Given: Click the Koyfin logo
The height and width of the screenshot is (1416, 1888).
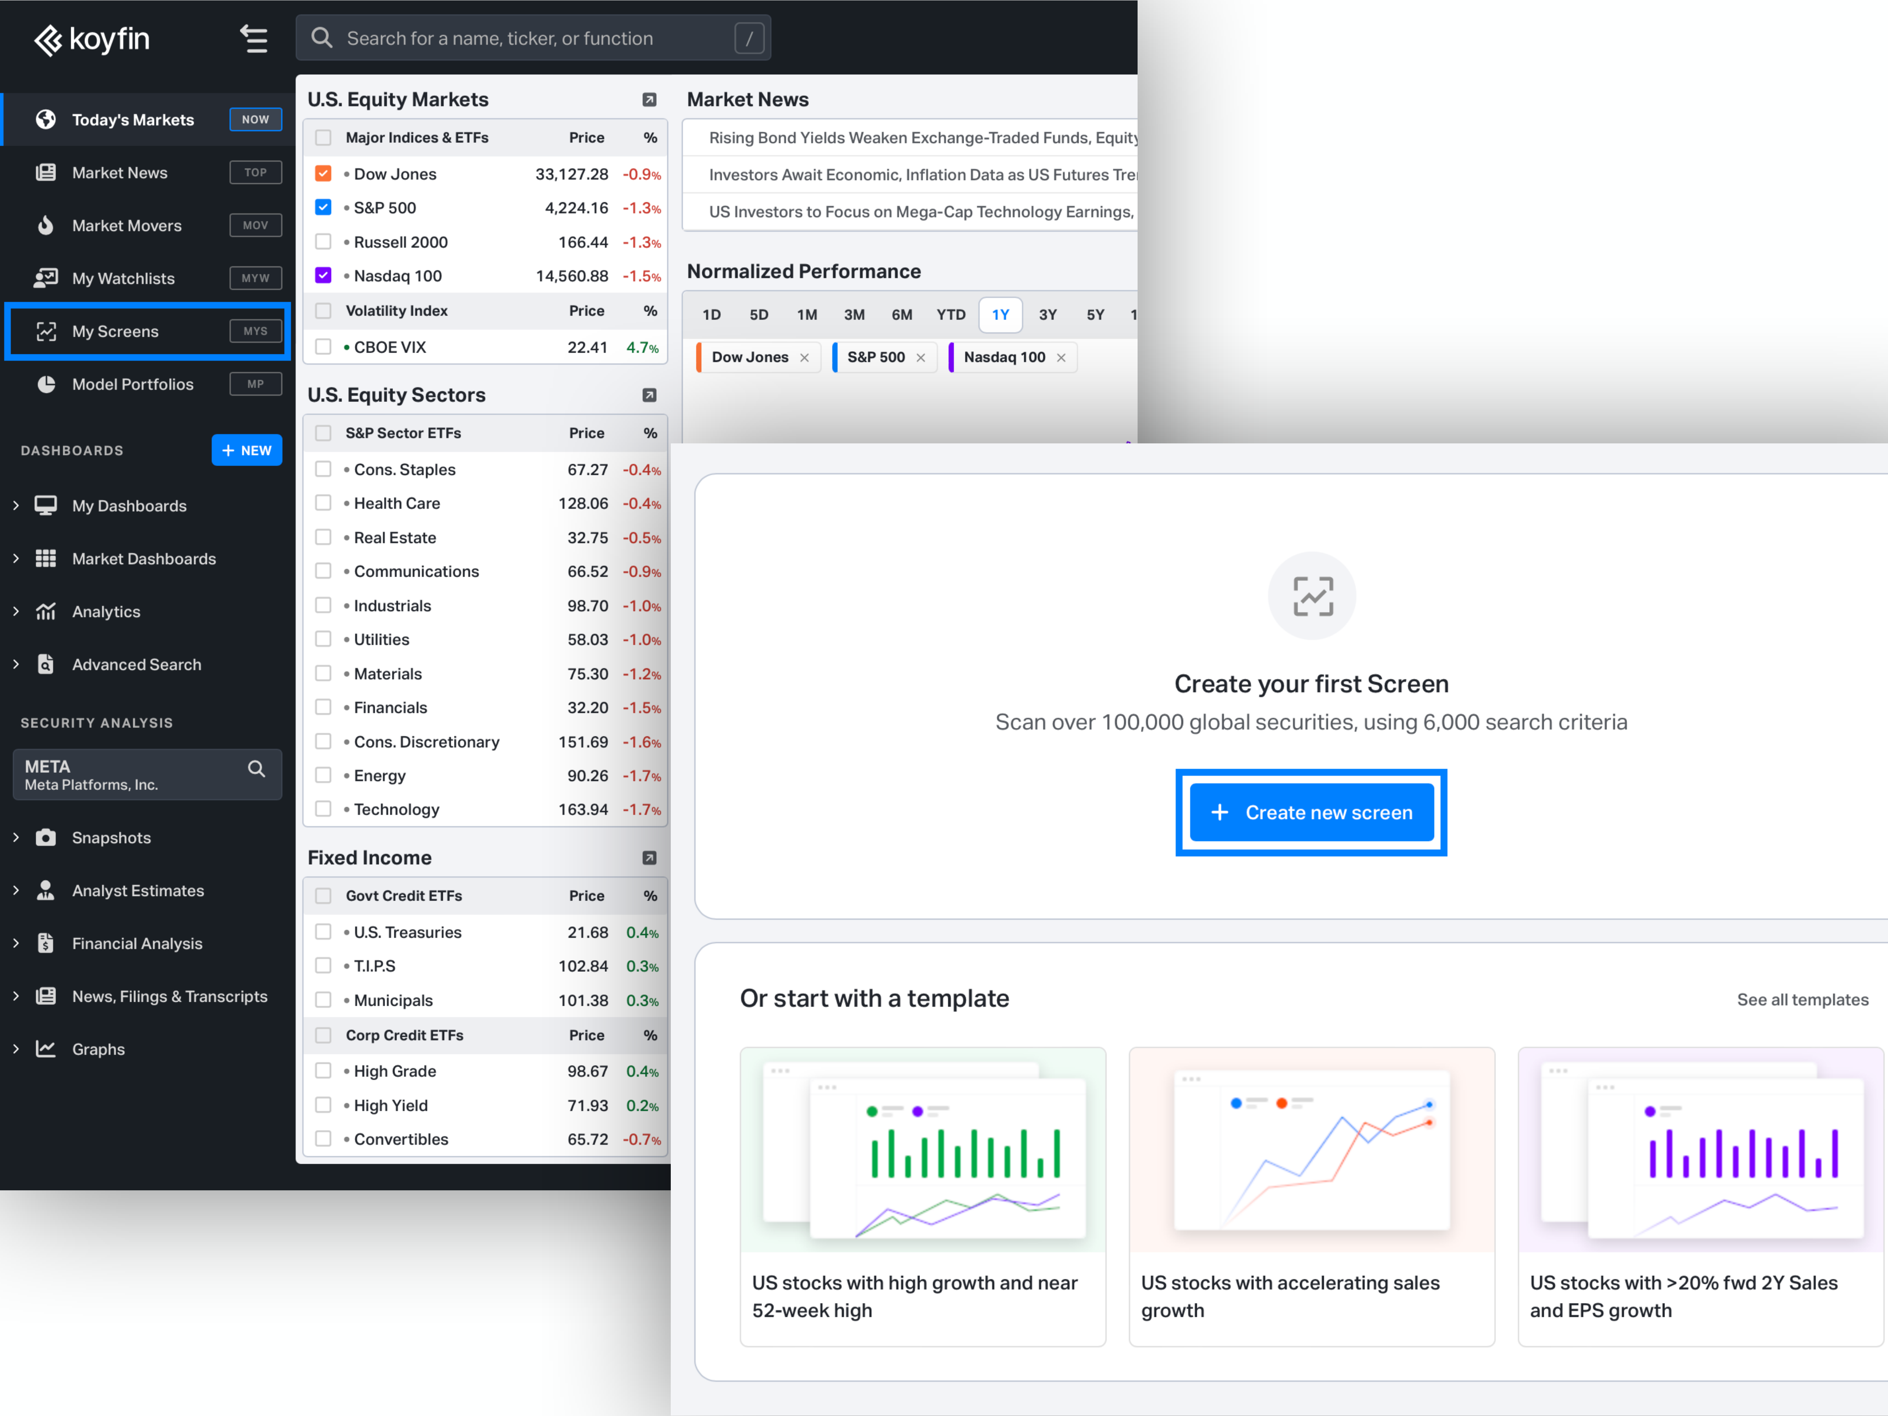Looking at the screenshot, I should coord(91,39).
